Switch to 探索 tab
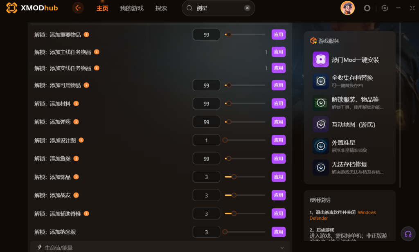Image resolution: width=419 pixels, height=252 pixels. point(161,8)
